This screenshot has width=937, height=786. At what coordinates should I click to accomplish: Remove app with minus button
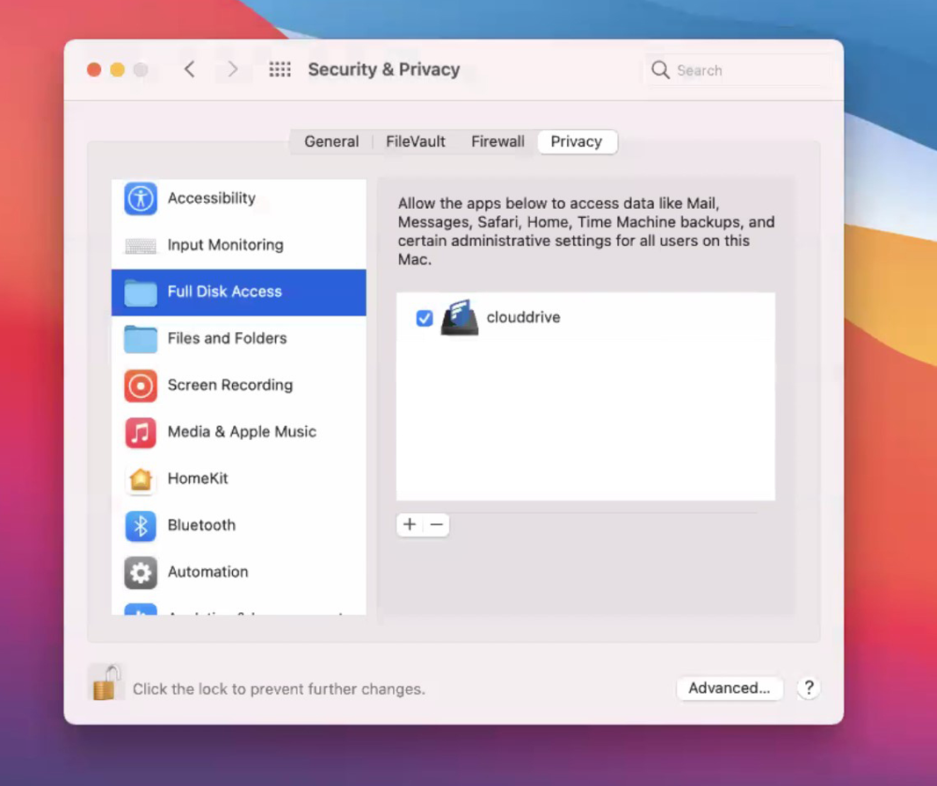[x=437, y=525]
